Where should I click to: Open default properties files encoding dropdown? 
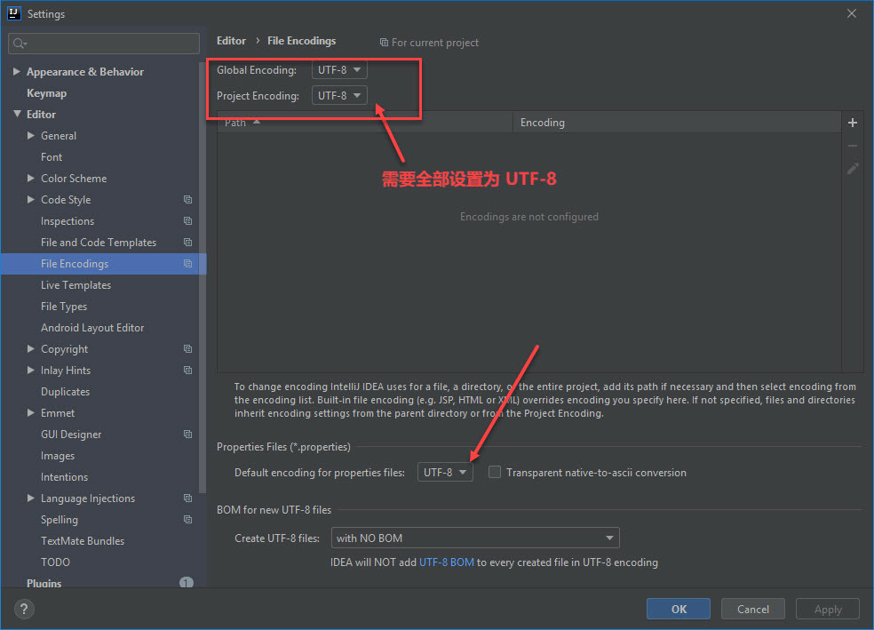[445, 472]
